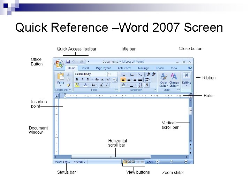Click the Zoom In plus button
This screenshot has width=251, height=188.
186,162
